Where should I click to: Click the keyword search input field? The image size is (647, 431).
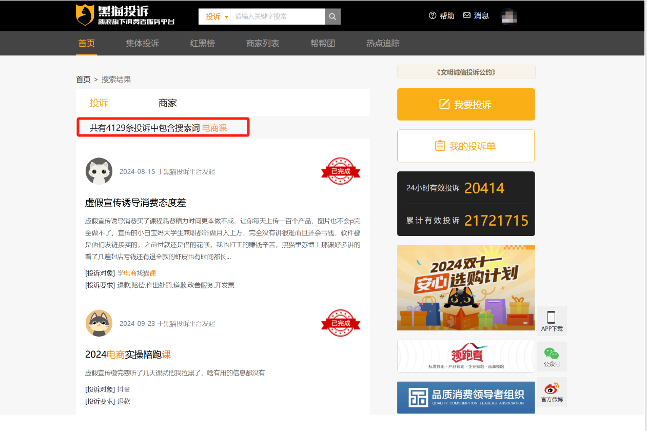(277, 16)
